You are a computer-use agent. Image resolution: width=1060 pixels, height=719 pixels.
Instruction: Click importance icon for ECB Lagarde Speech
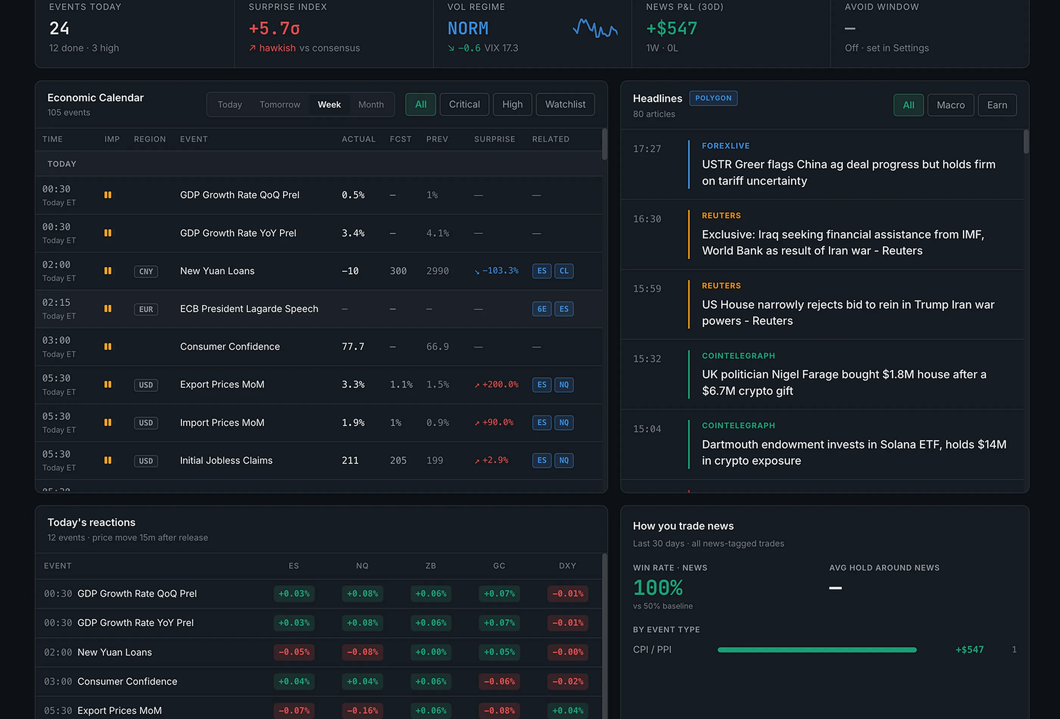(108, 309)
